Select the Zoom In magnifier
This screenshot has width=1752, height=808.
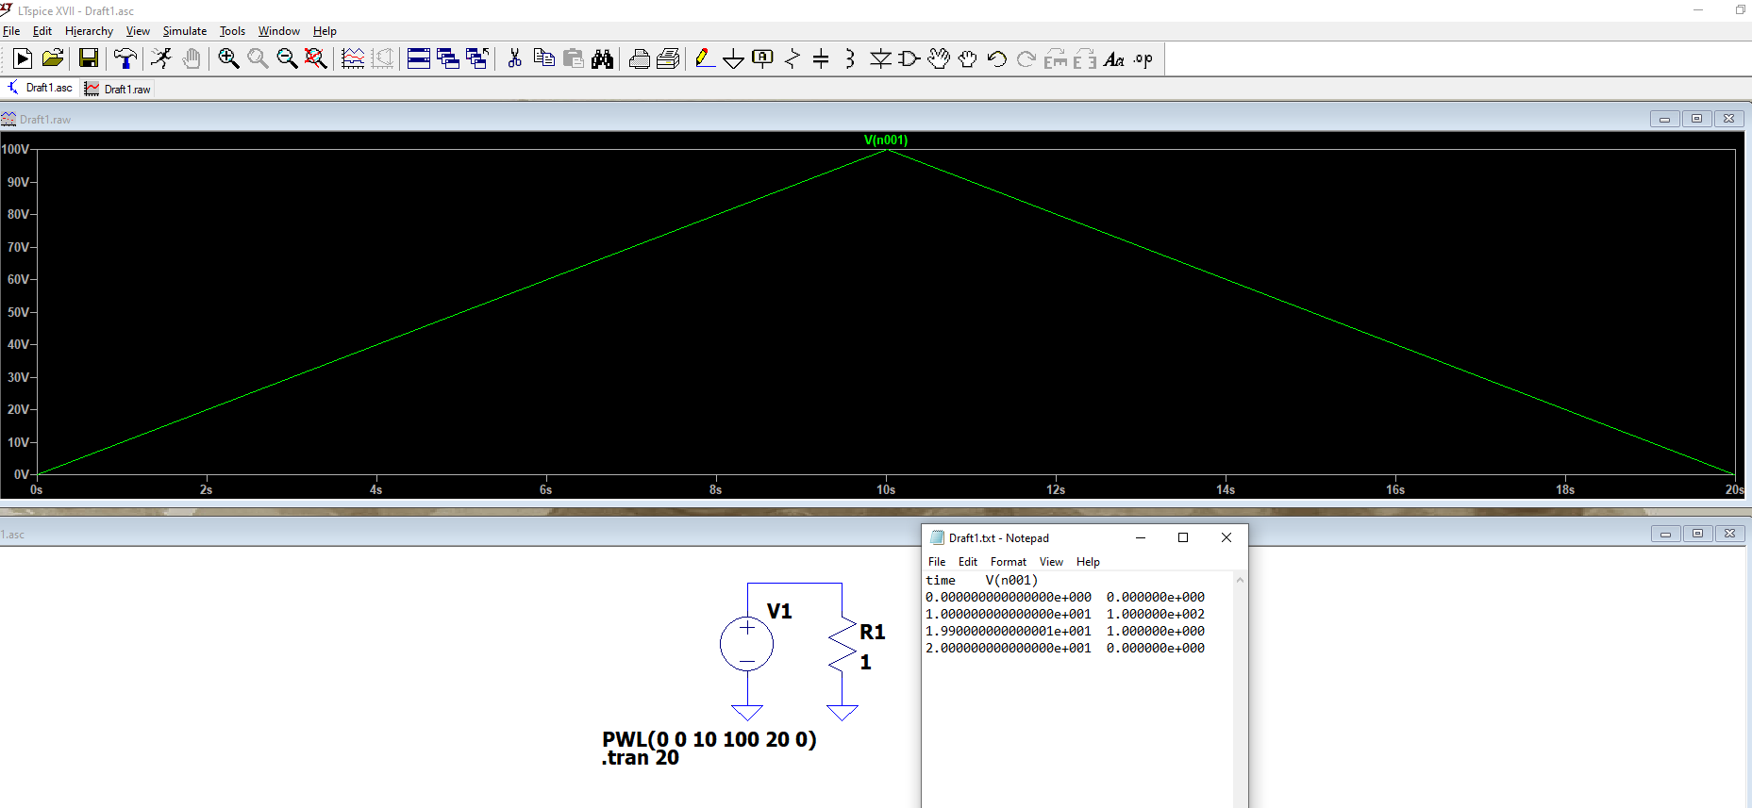[x=228, y=59]
